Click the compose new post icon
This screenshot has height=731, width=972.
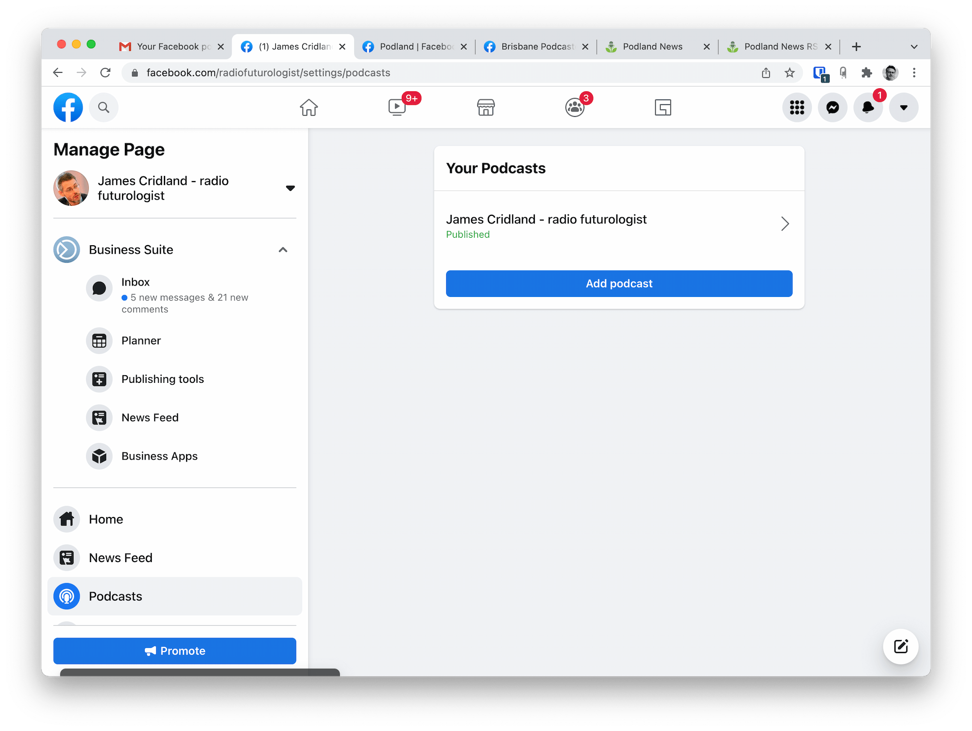pyautogui.click(x=901, y=647)
